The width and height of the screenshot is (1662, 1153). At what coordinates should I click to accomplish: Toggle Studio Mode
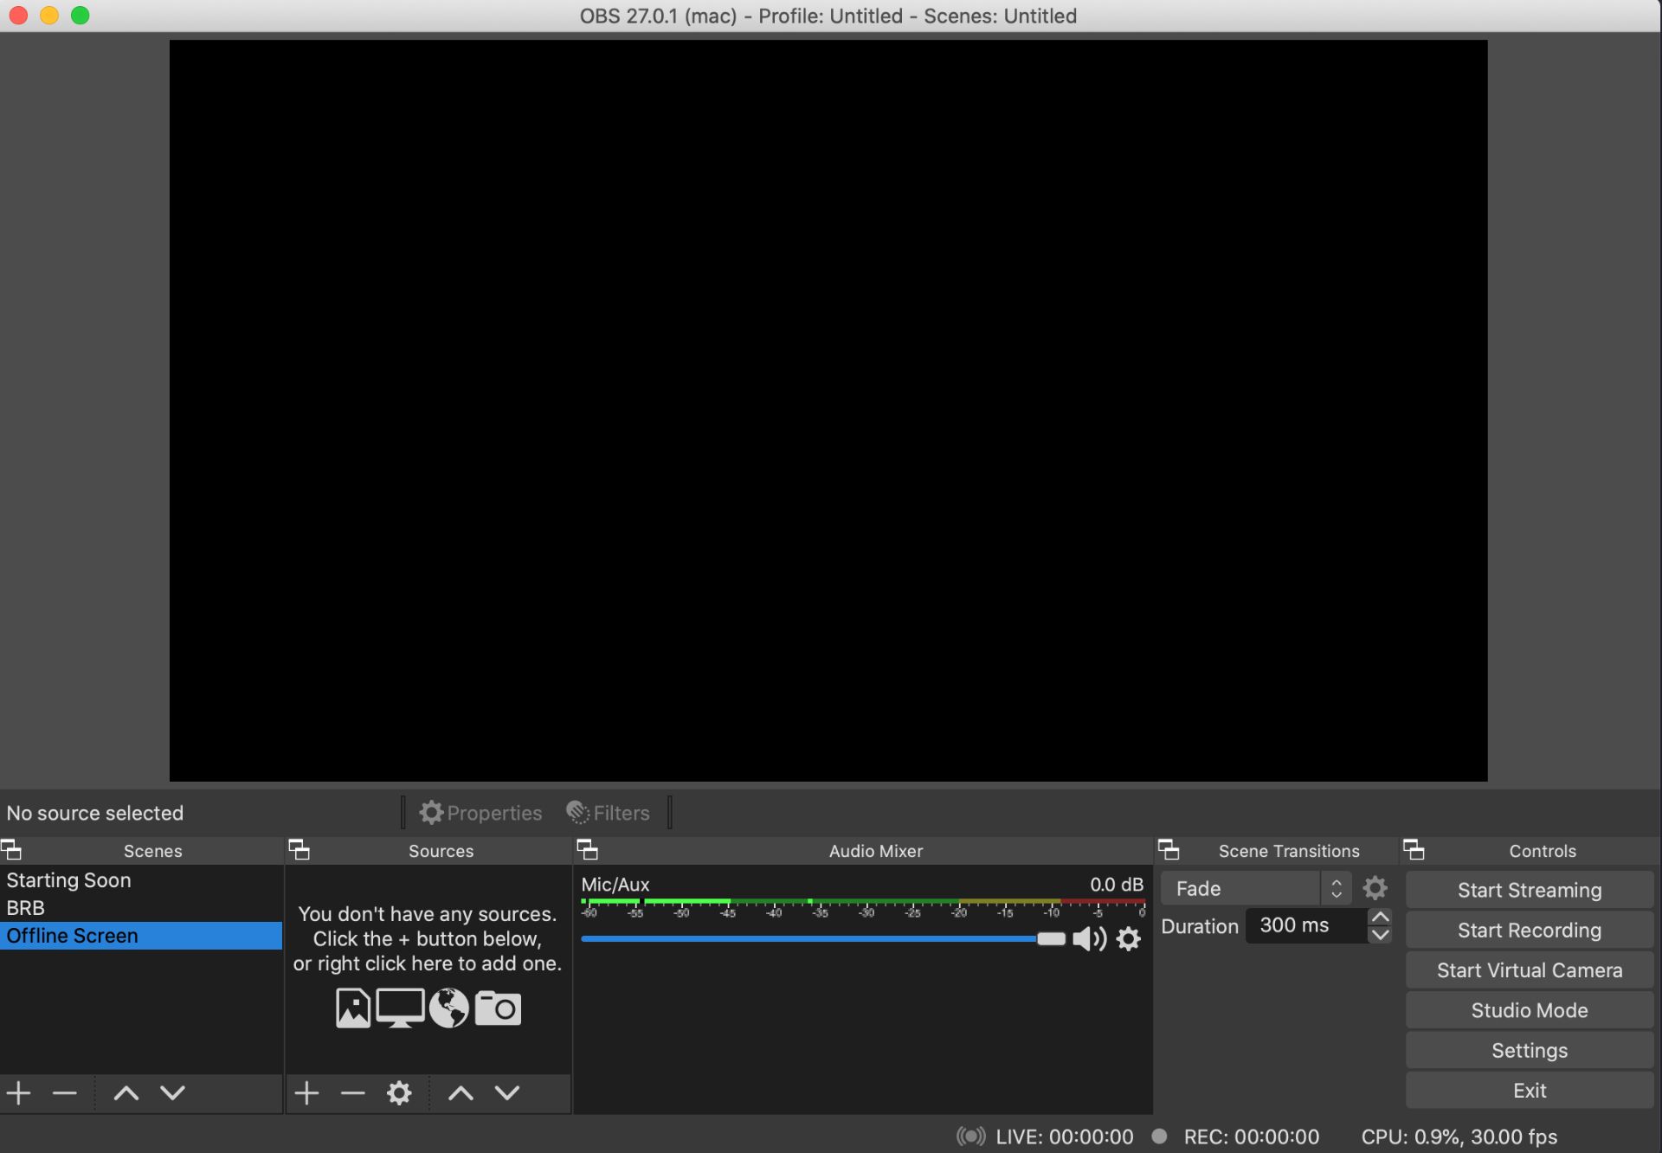[1529, 1010]
